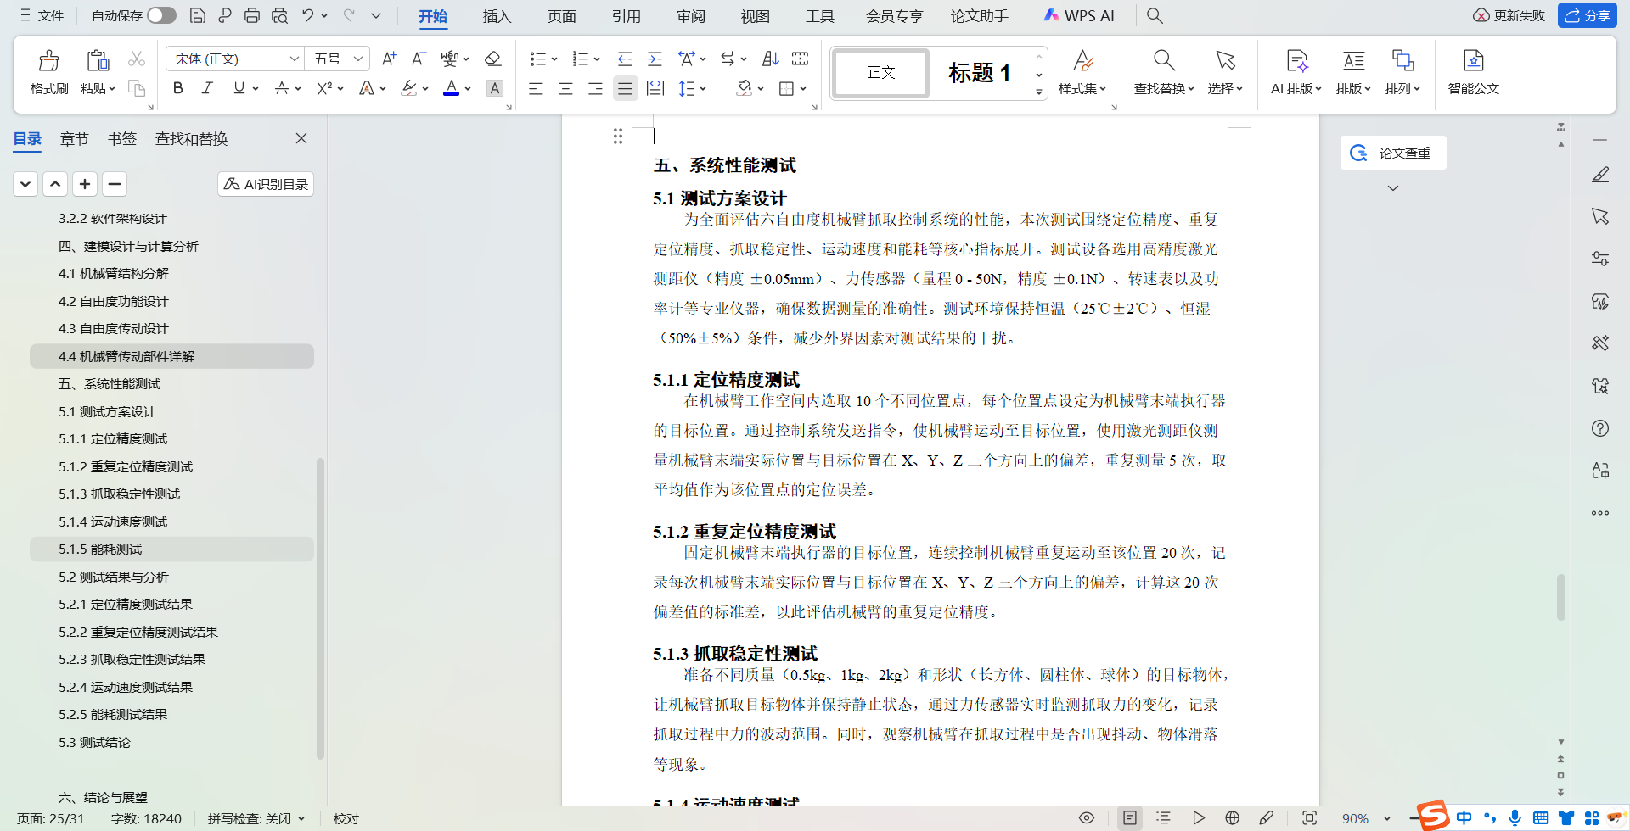Open the font size dropdown 五号
Image resolution: width=1630 pixels, height=831 pixels.
point(358,59)
